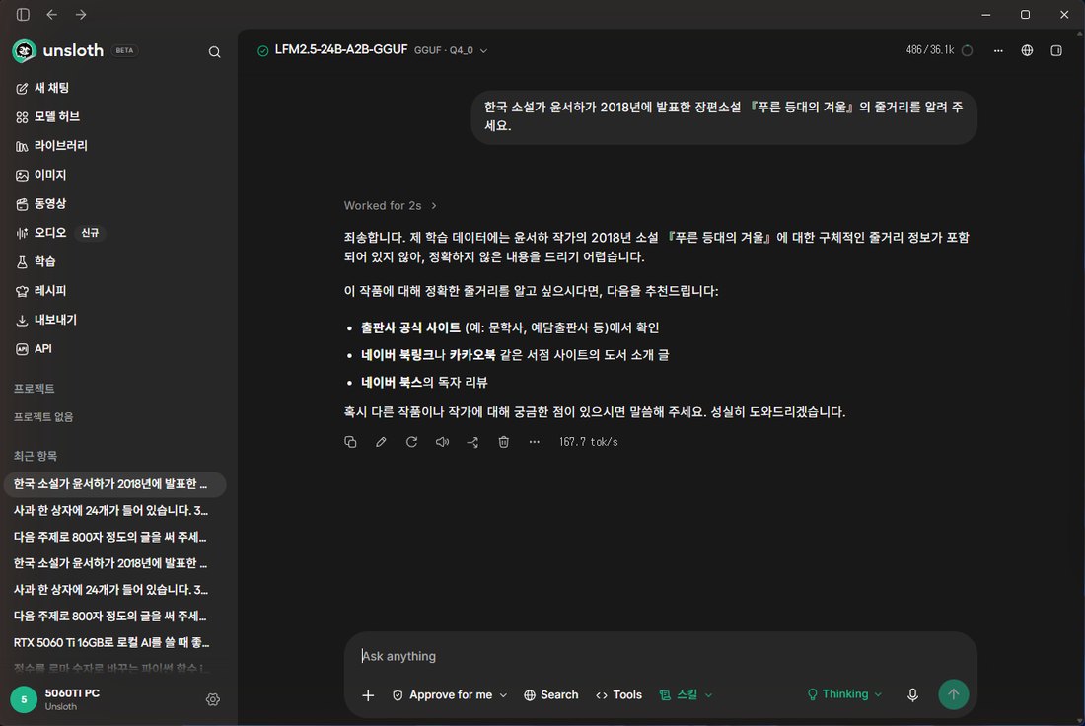Send the message with the up-arrow button

[x=954, y=694]
